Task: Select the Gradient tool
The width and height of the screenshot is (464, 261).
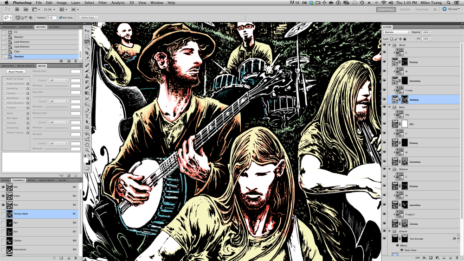Action: [87, 93]
